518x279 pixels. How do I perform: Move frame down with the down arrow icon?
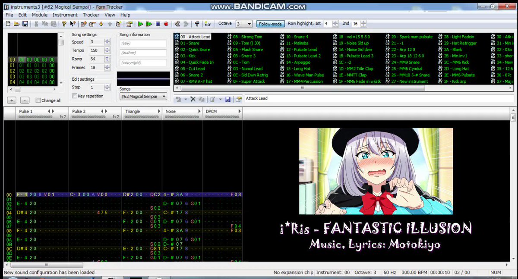[101, 24]
